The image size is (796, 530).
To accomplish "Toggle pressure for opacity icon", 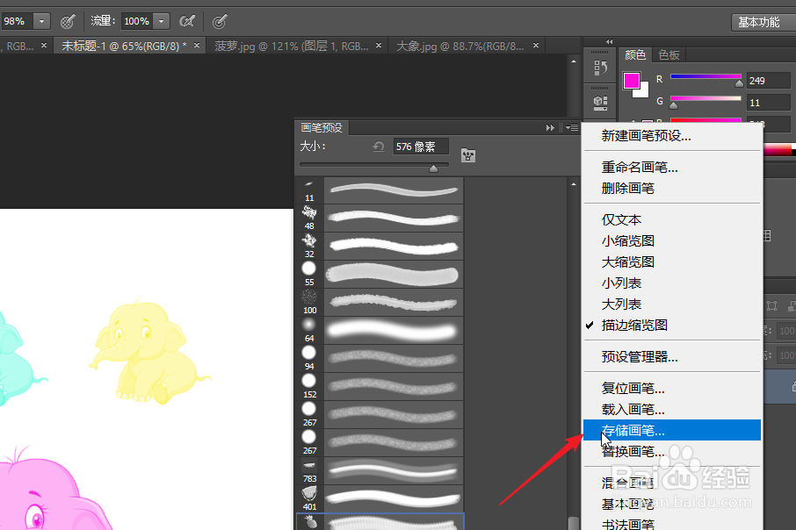I will pyautogui.click(x=68, y=21).
